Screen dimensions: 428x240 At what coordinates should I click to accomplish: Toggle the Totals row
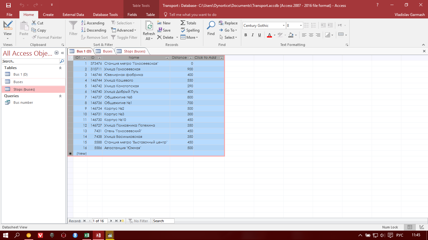point(188,23)
